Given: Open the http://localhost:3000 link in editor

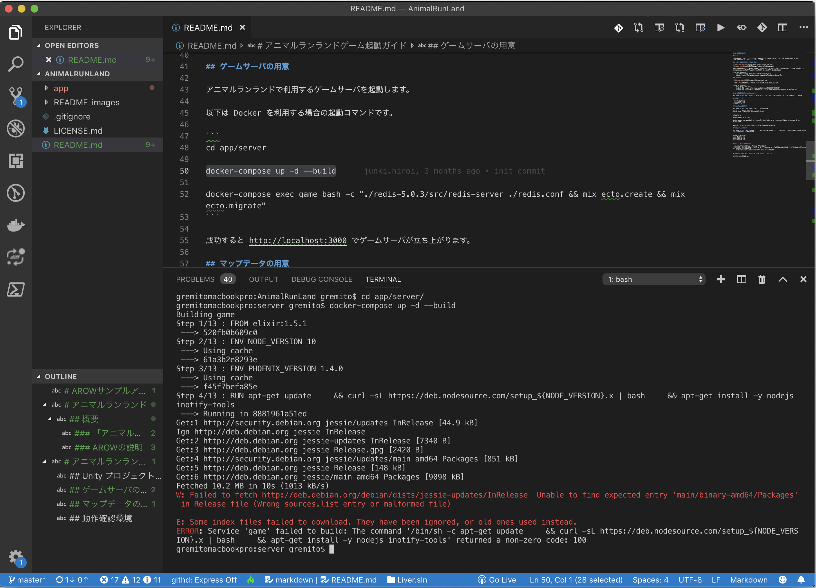Looking at the screenshot, I should coord(298,240).
